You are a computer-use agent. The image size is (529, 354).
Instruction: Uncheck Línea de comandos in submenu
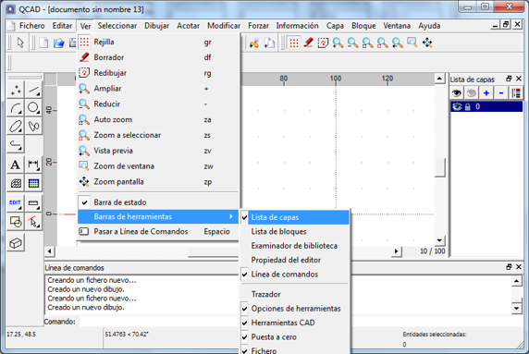coord(295,275)
